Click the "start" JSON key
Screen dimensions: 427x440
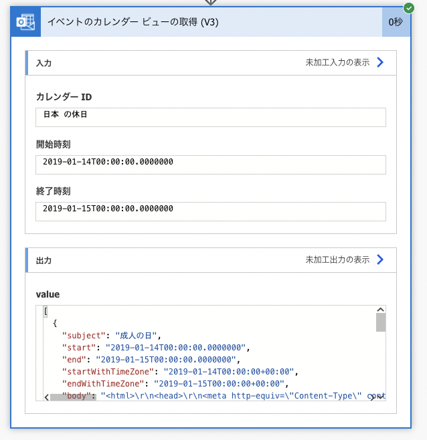(x=79, y=348)
